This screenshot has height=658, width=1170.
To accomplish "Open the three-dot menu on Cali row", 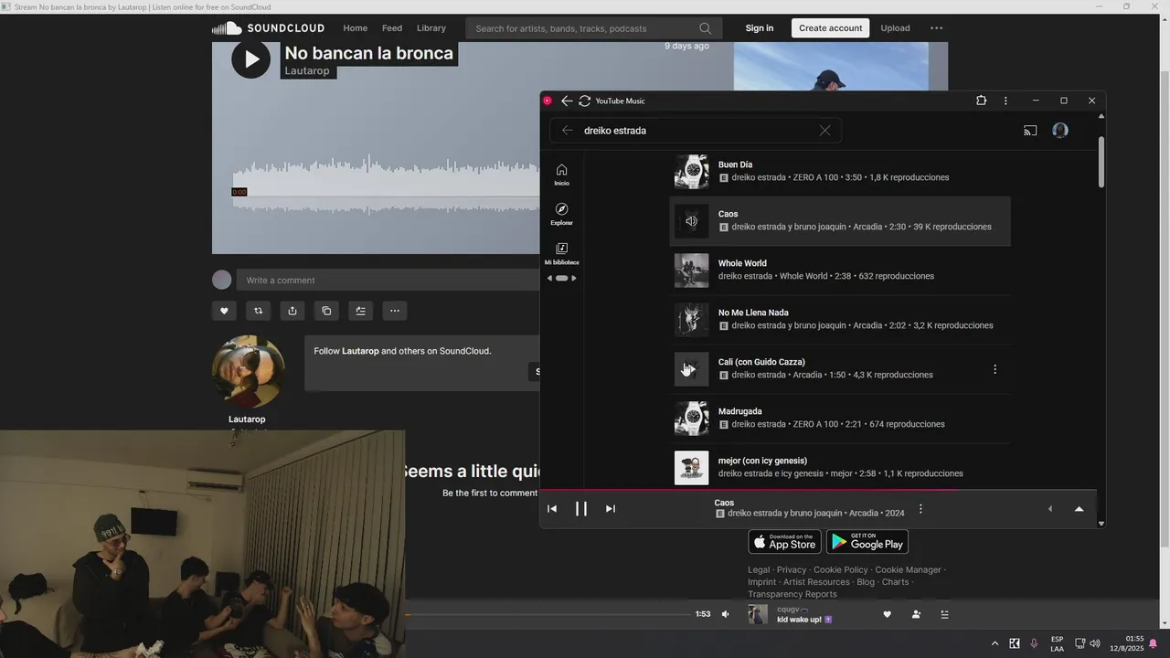I will [x=994, y=369].
